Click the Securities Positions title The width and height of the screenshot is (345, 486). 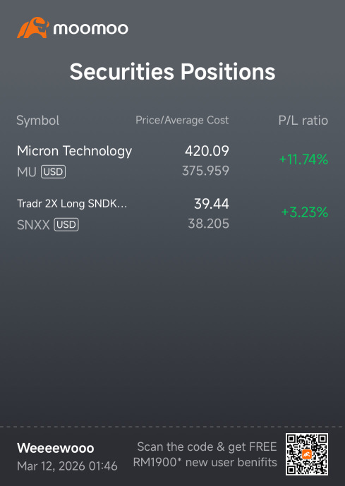point(172,72)
